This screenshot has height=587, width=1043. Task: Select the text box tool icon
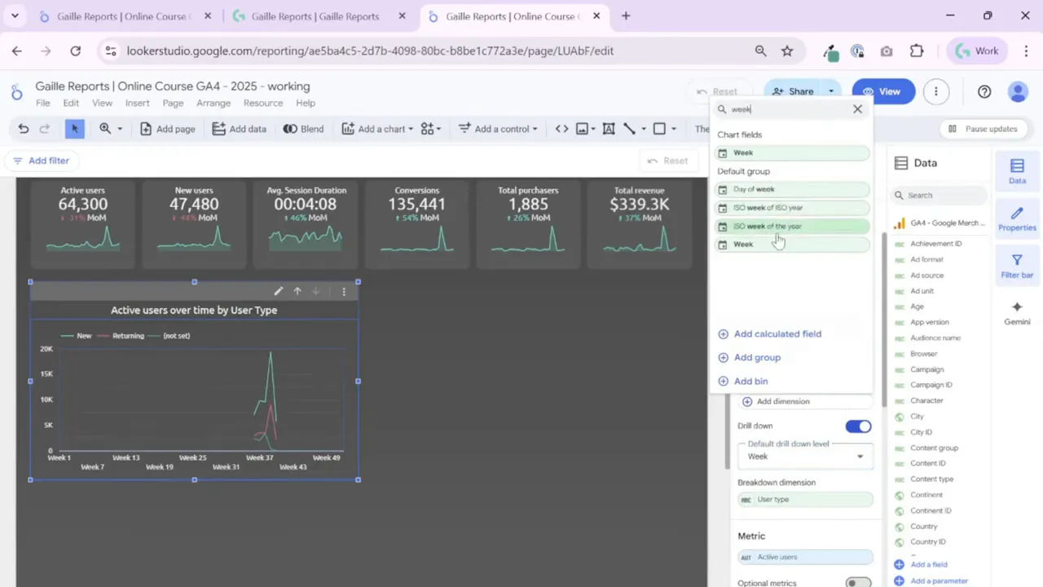point(609,129)
